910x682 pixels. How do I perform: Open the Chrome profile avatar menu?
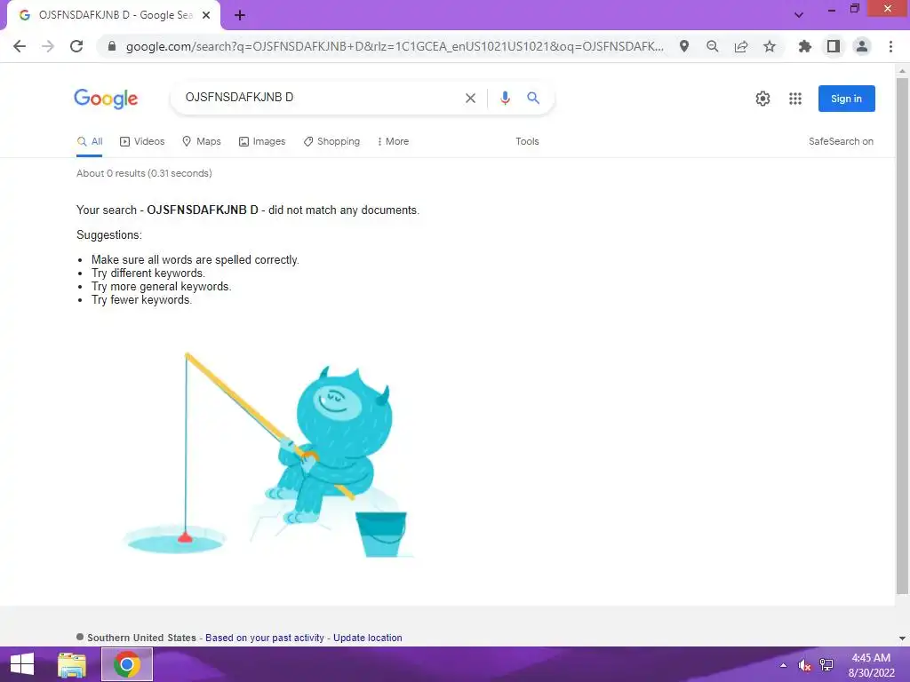tap(862, 46)
